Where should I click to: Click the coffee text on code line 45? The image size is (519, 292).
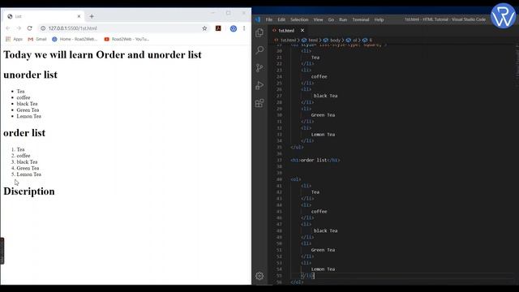click(319, 212)
